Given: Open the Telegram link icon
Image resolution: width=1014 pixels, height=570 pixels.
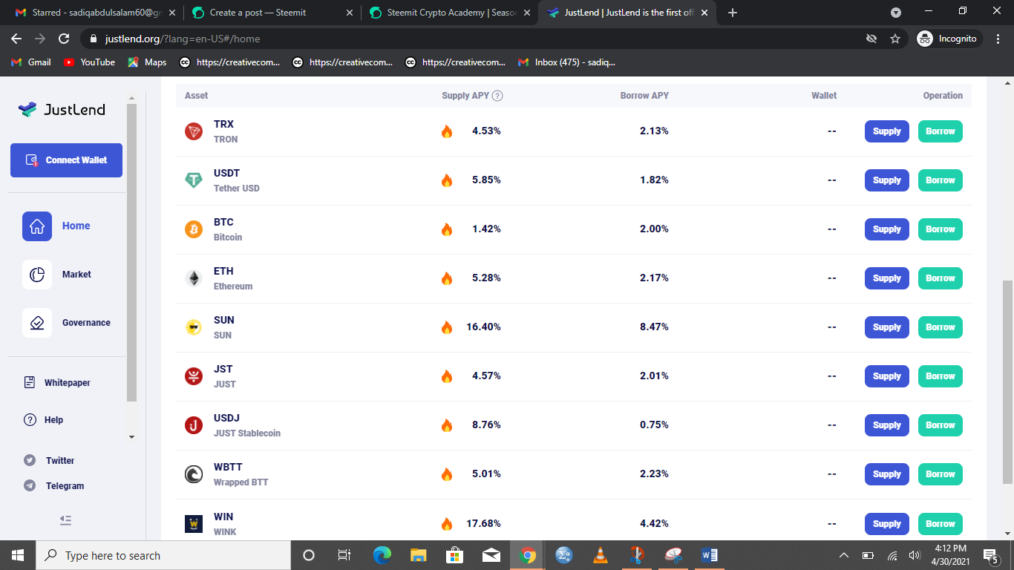Looking at the screenshot, I should click(30, 485).
